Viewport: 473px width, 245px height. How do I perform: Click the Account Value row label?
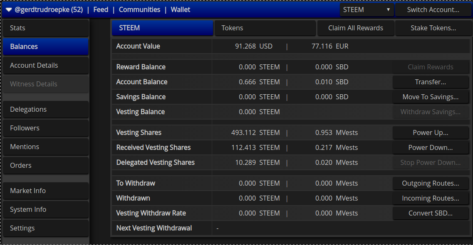tap(138, 46)
